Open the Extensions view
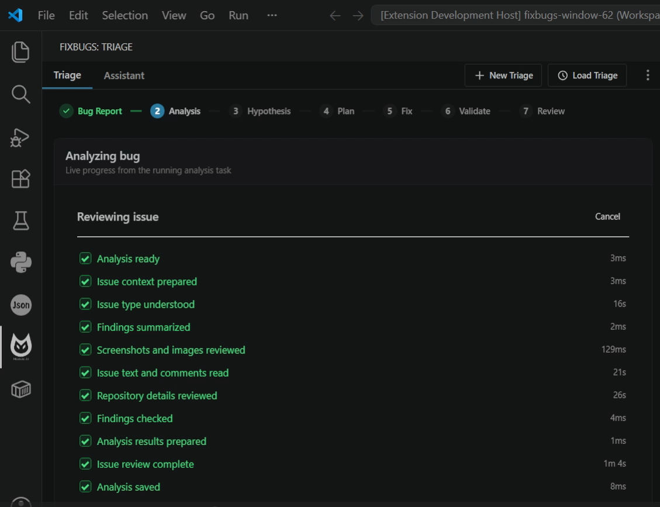 click(20, 179)
